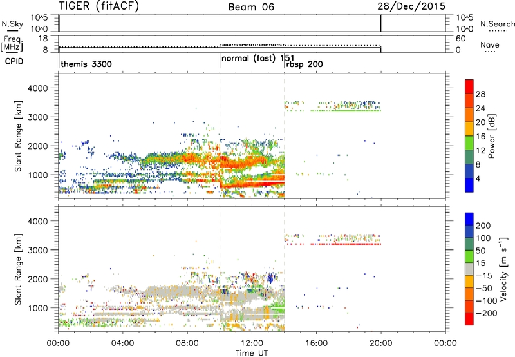Image resolution: width=515 pixels, height=357 pixels.
Task: Click the blue top of the Velocity colorbar
Action: click(x=469, y=219)
